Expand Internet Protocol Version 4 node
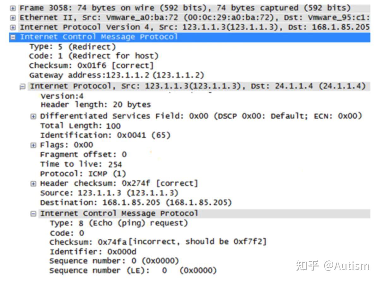The width and height of the screenshot is (379, 281). pyautogui.click(x=13, y=27)
